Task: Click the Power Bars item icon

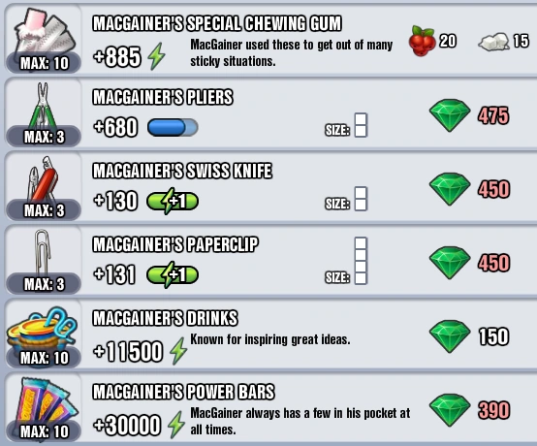Action: [45, 402]
